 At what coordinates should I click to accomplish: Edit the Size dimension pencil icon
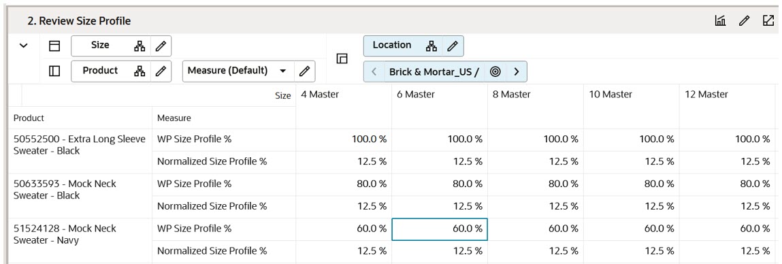click(161, 46)
